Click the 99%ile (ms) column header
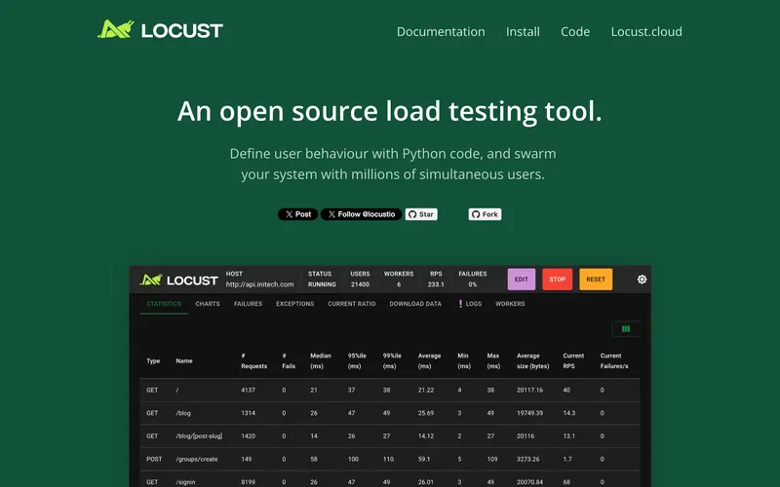 pos(392,360)
